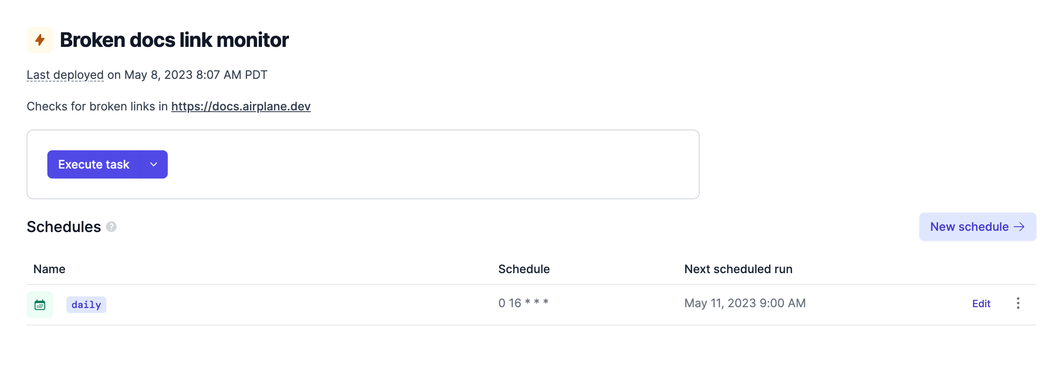Expand the Execute task dropdown chevron
The image size is (1063, 384).
pos(154,164)
